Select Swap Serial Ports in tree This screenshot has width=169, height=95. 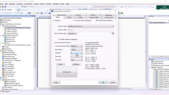pyautogui.click(x=12, y=34)
